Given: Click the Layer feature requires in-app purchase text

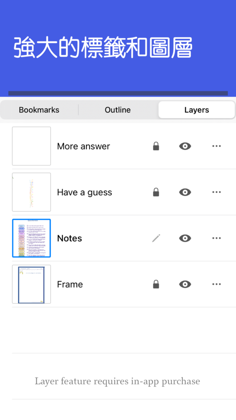Looking at the screenshot, I should (x=118, y=381).
